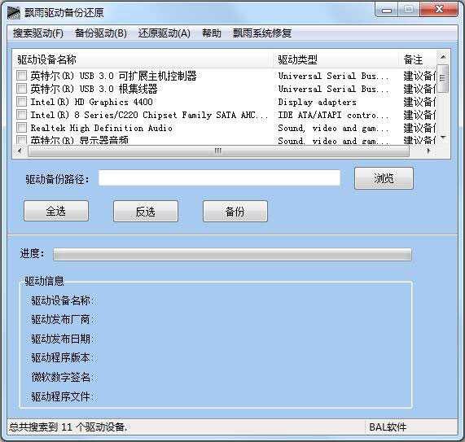This screenshot has height=442, width=465.
Task: Sort by the 驱动设备名称 column header
Action: (143, 59)
